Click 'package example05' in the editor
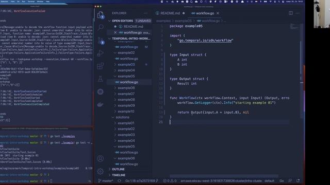330x185 pixels. point(186,26)
